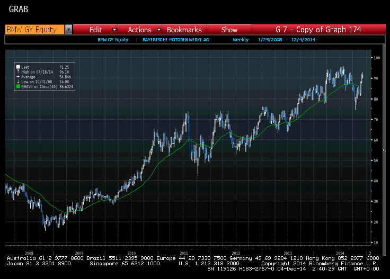Click the Average legend line icon
The width and height of the screenshot is (390, 279).
click(x=18, y=77)
